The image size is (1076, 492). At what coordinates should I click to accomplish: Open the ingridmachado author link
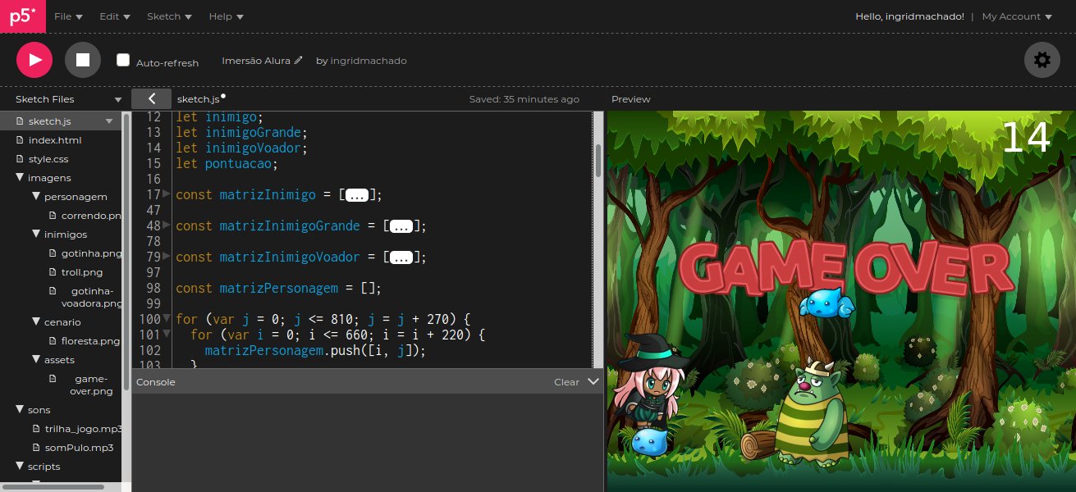point(368,61)
